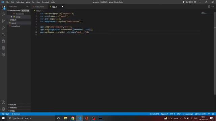The width and height of the screenshot is (216, 121).
Task: Switch to the app.js editor tab
Action: pyautogui.click(x=54, y=7)
